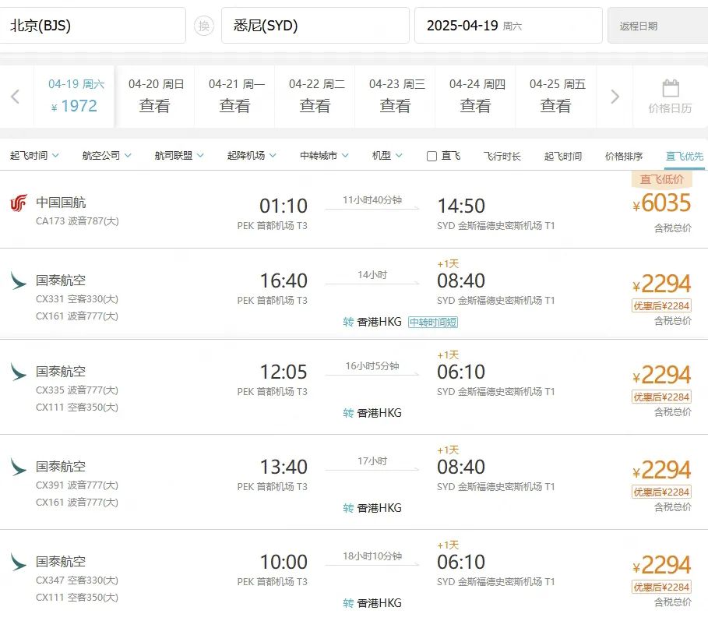Click Cathay Pacific logo on 16:40 flight
Viewport: 708px width, 621px height.
(x=19, y=281)
